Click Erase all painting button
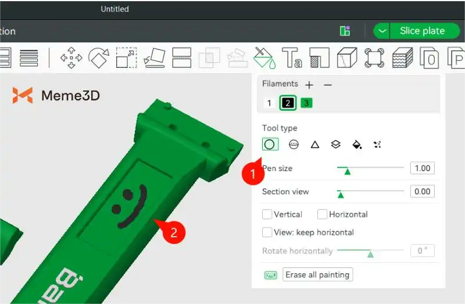465x304 pixels. coord(317,274)
